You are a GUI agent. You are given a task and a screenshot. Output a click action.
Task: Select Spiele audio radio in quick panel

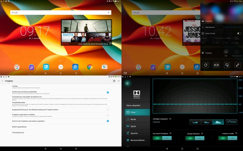(233, 43)
